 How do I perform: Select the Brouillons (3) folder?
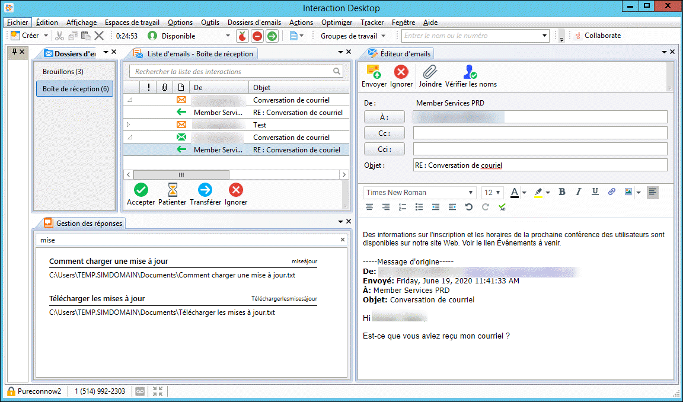[63, 72]
